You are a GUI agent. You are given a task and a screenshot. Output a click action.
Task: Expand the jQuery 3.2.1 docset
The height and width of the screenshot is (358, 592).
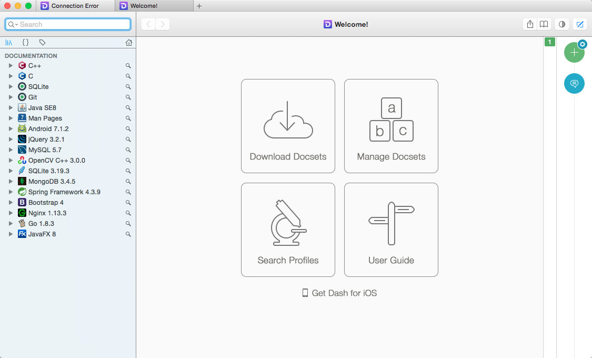11,140
